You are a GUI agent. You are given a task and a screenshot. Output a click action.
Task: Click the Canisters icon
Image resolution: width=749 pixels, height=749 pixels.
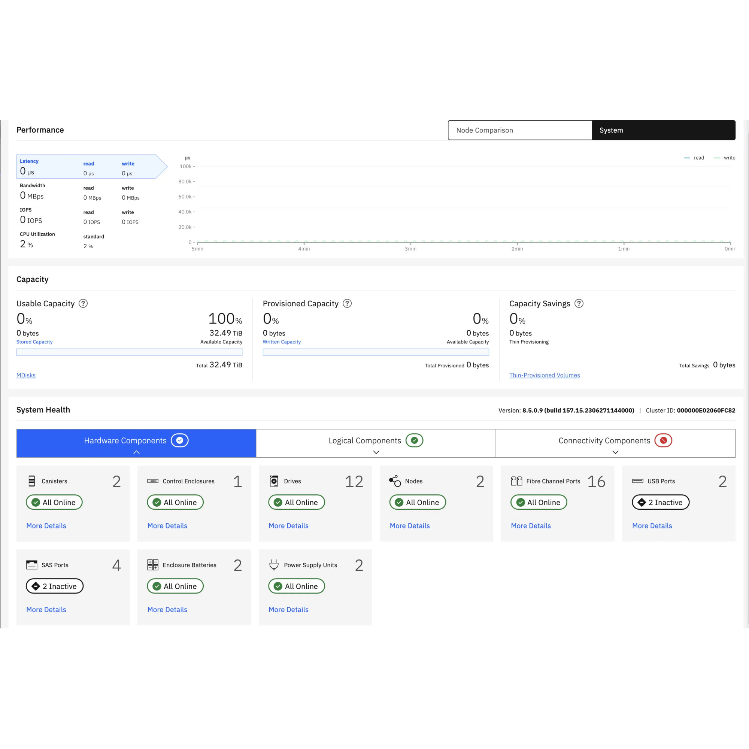coord(32,481)
